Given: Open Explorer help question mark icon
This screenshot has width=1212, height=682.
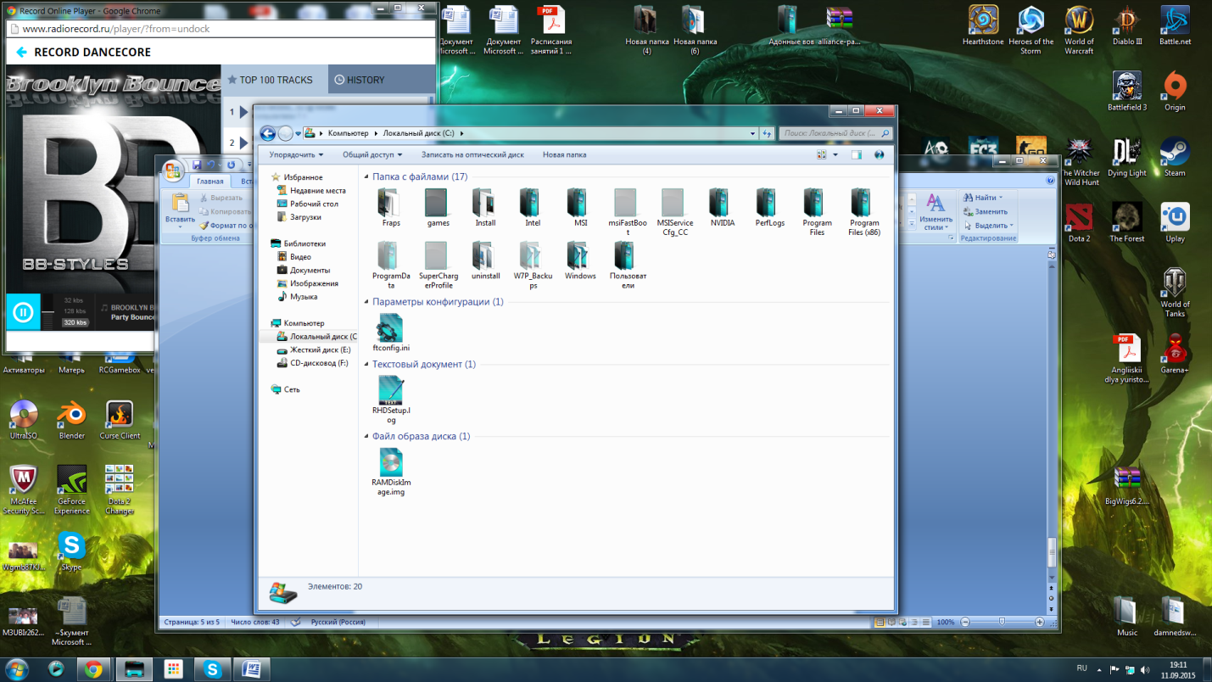Looking at the screenshot, I should pos(879,155).
